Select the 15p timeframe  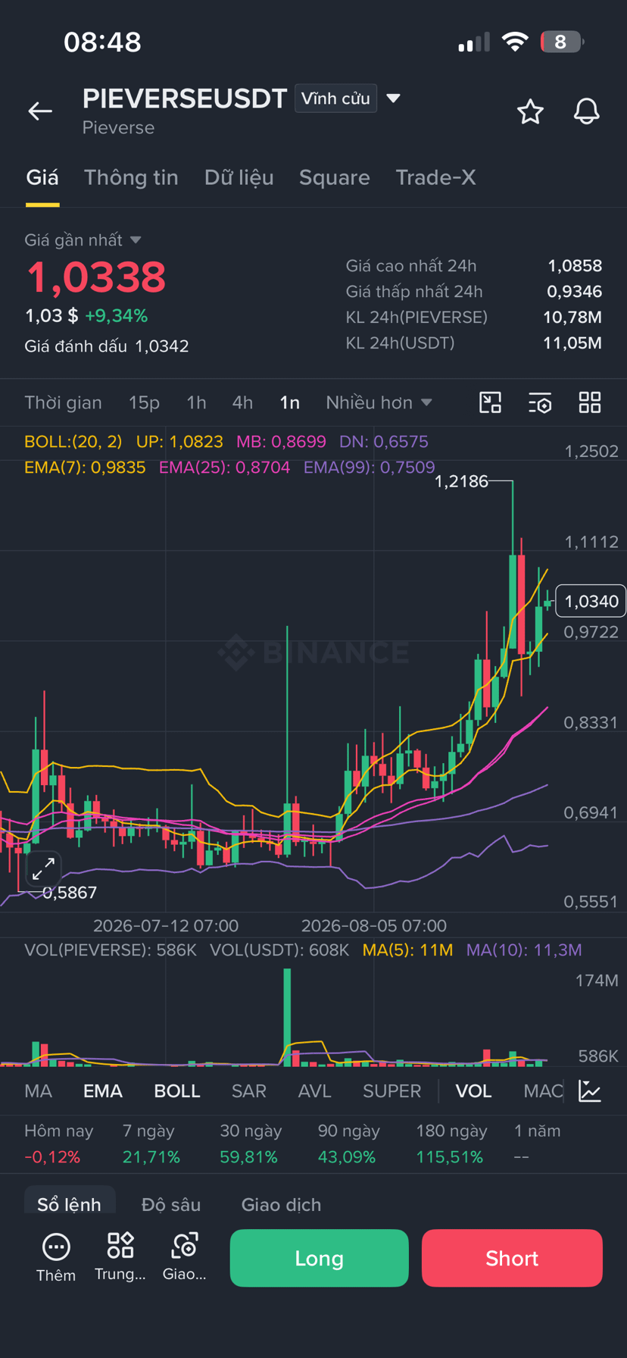click(144, 402)
